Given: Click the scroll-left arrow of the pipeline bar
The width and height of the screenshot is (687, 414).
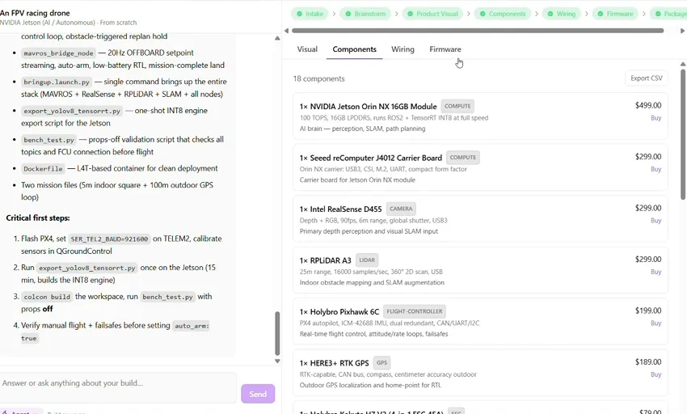Looking at the screenshot, I should 287,31.
